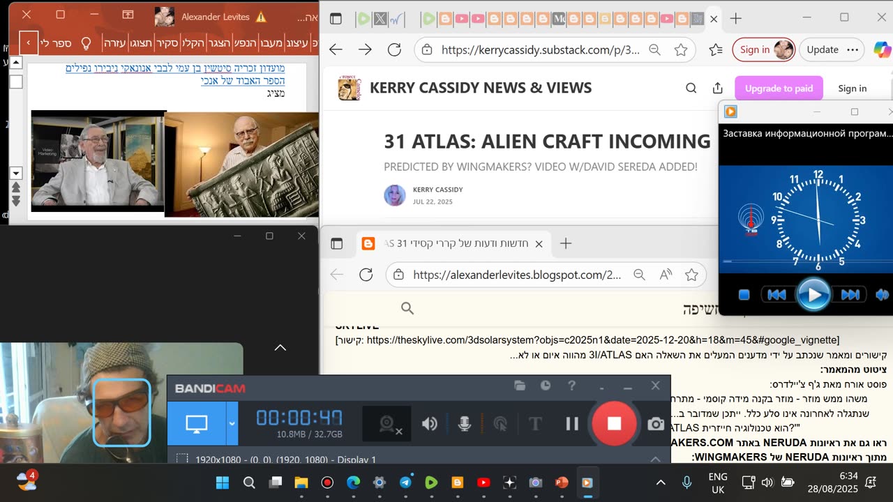Viewport: 893px width, 502px height.
Task: Open new tab in upper Edge window
Action: point(735,19)
